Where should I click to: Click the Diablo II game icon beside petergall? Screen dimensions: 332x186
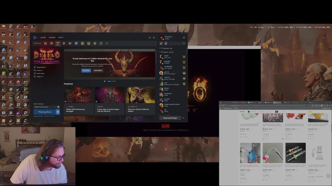click(x=184, y=62)
